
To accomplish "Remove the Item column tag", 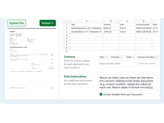I will 106,57.
